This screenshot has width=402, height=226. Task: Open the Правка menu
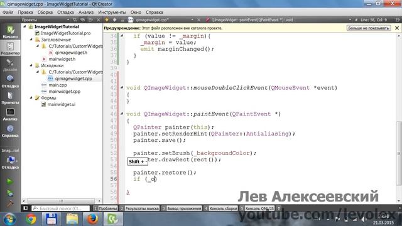coord(25,12)
